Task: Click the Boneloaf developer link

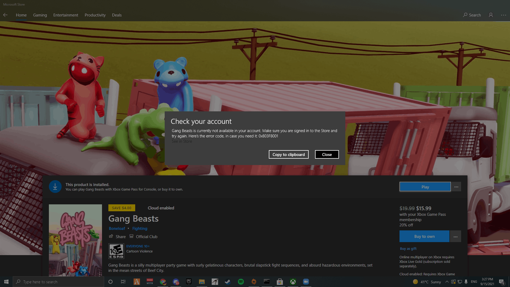Action: (117, 228)
